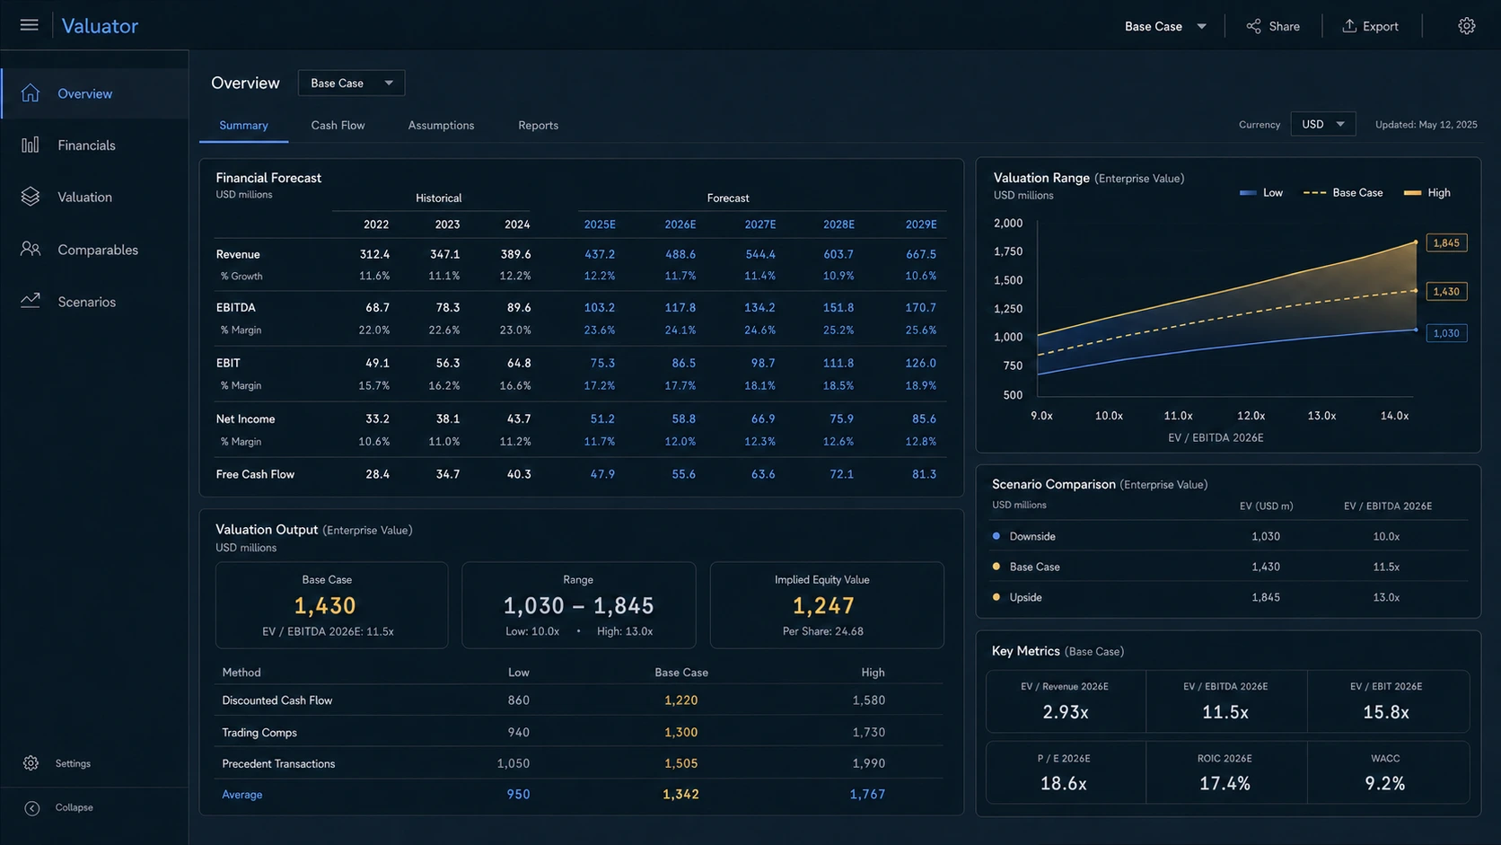This screenshot has width=1501, height=845.
Task: Click the Scenarios trend line icon
Action: tap(31, 301)
